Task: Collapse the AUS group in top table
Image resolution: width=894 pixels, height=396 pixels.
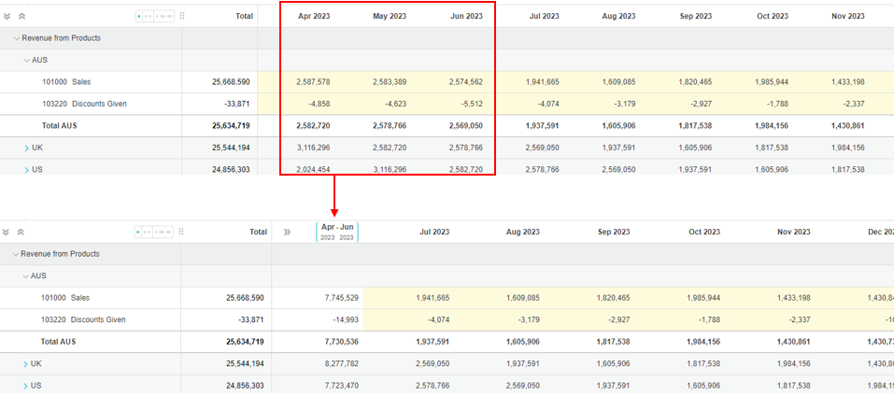Action: pos(26,60)
